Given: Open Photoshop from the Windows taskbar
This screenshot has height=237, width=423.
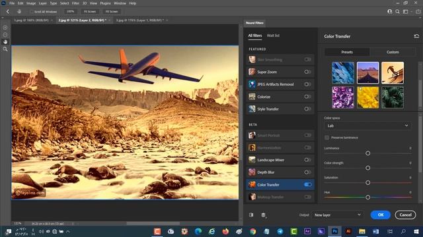Looking at the screenshot, I should 335,231.
